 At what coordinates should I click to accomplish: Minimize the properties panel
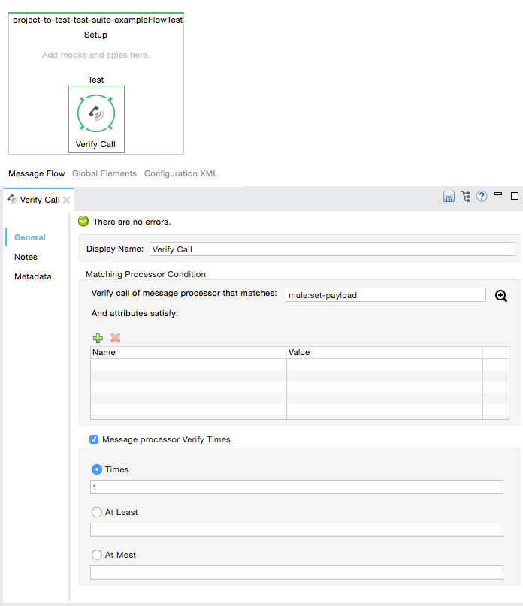(498, 194)
